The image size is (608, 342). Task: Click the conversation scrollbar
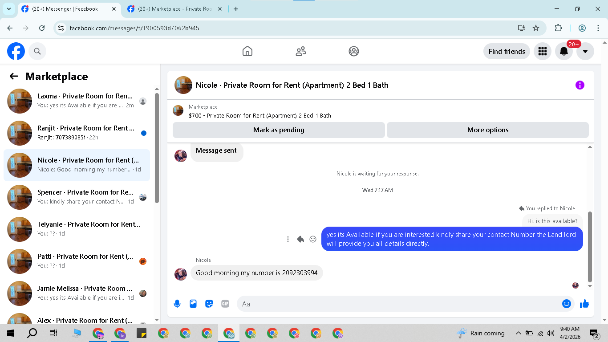tap(590, 247)
